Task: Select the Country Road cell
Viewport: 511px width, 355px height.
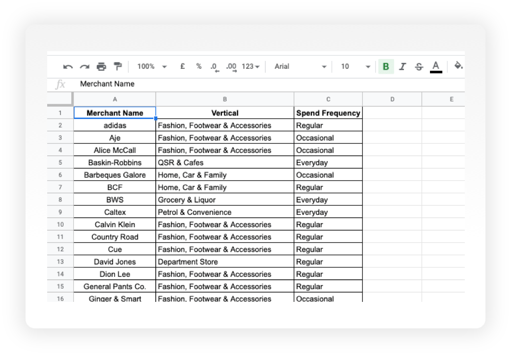Action: 114,237
